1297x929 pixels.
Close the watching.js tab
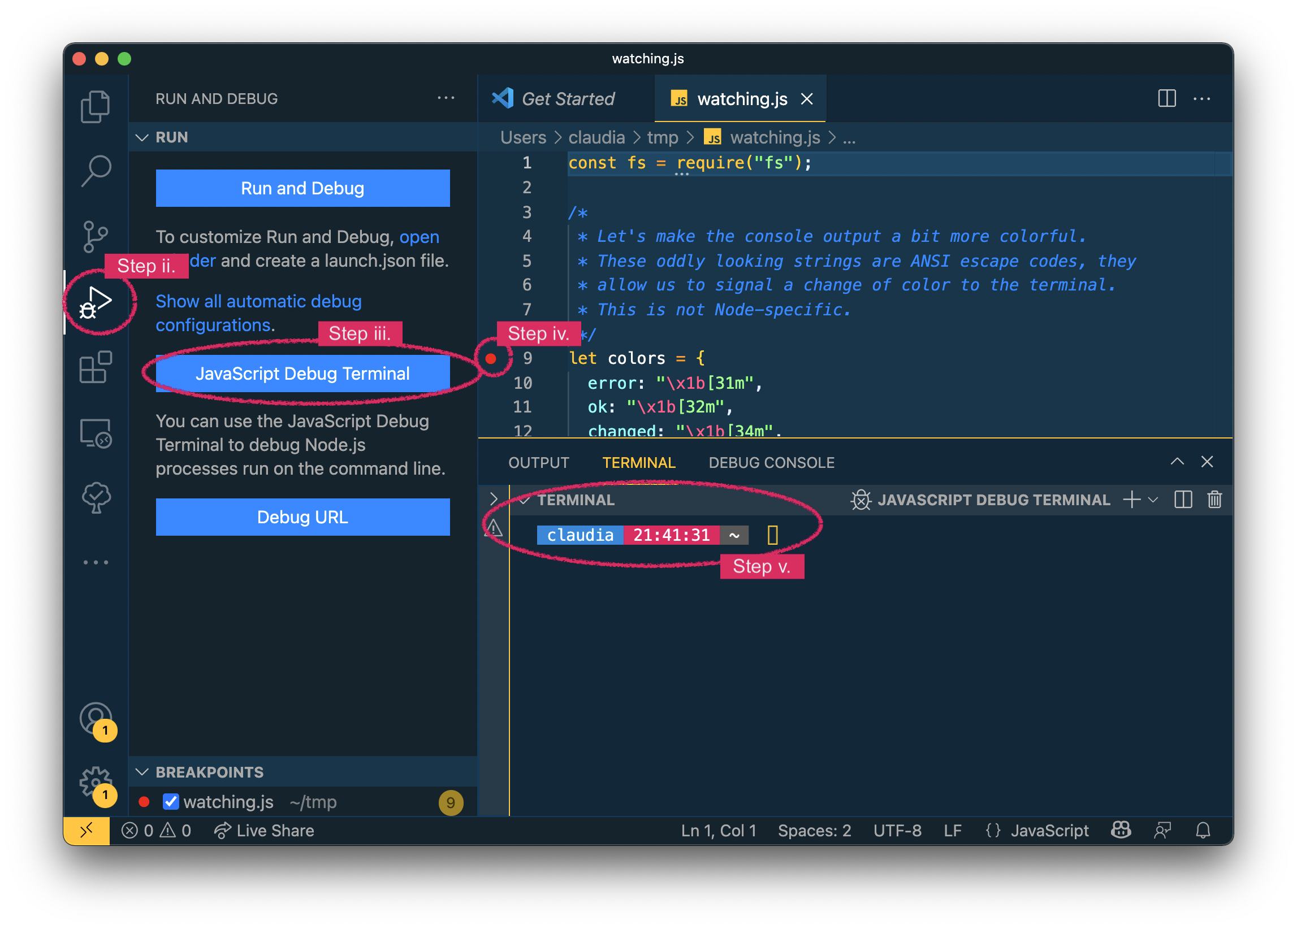click(x=807, y=99)
